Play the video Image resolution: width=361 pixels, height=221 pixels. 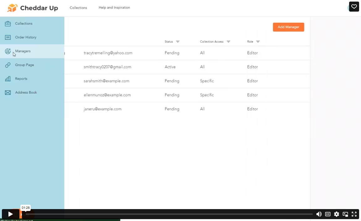pyautogui.click(x=10, y=214)
